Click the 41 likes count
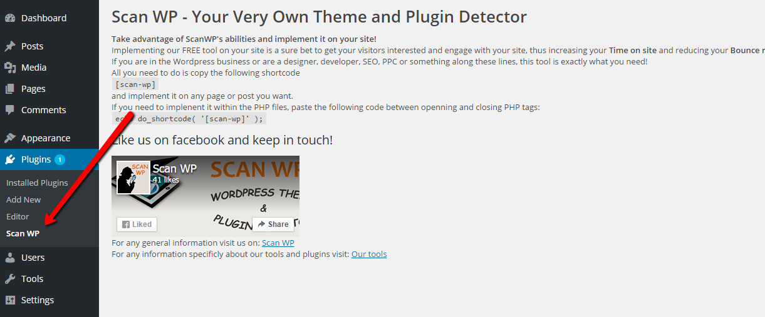Screen dimensions: 765x317 pyautogui.click(x=166, y=180)
